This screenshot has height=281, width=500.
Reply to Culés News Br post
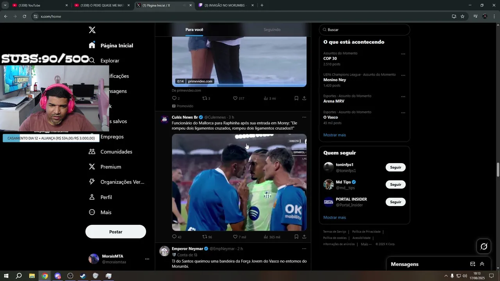click(x=174, y=237)
